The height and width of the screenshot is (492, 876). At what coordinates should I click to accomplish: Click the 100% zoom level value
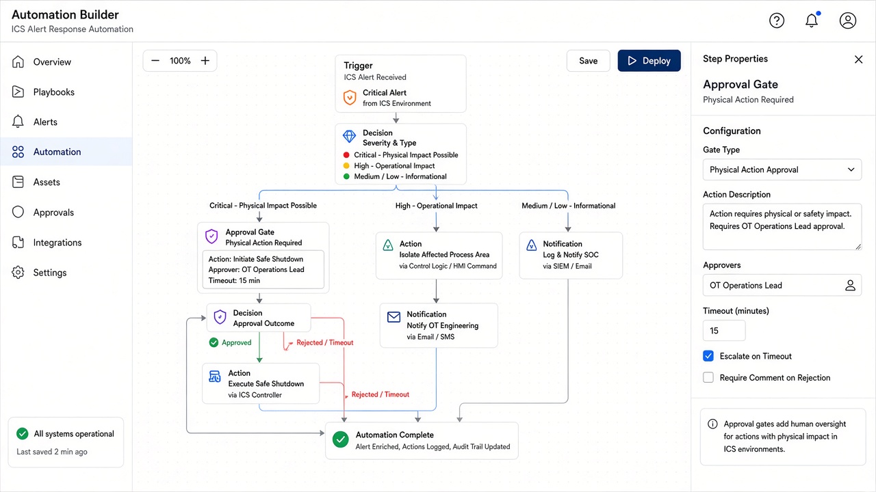(180, 61)
